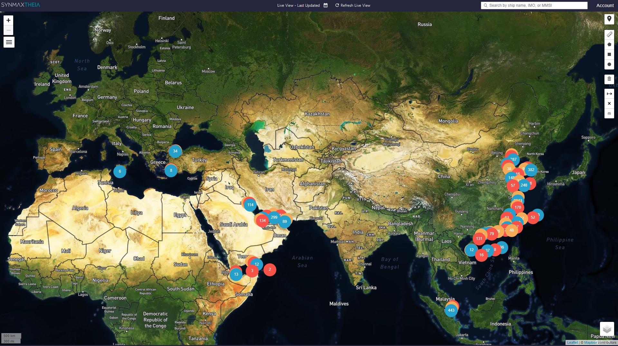
Task: Focus the ship name, IMO, or MMSI search box
Action: pyautogui.click(x=534, y=5)
